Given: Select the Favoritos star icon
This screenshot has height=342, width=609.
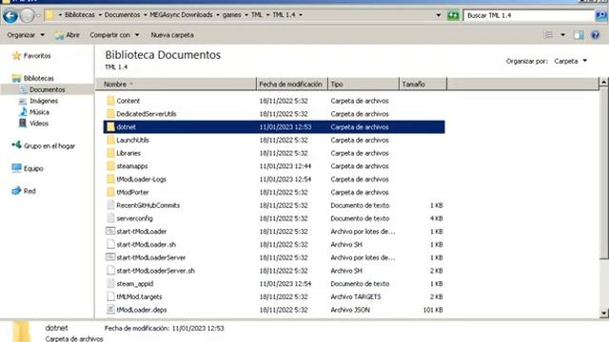Looking at the screenshot, I should click(16, 55).
